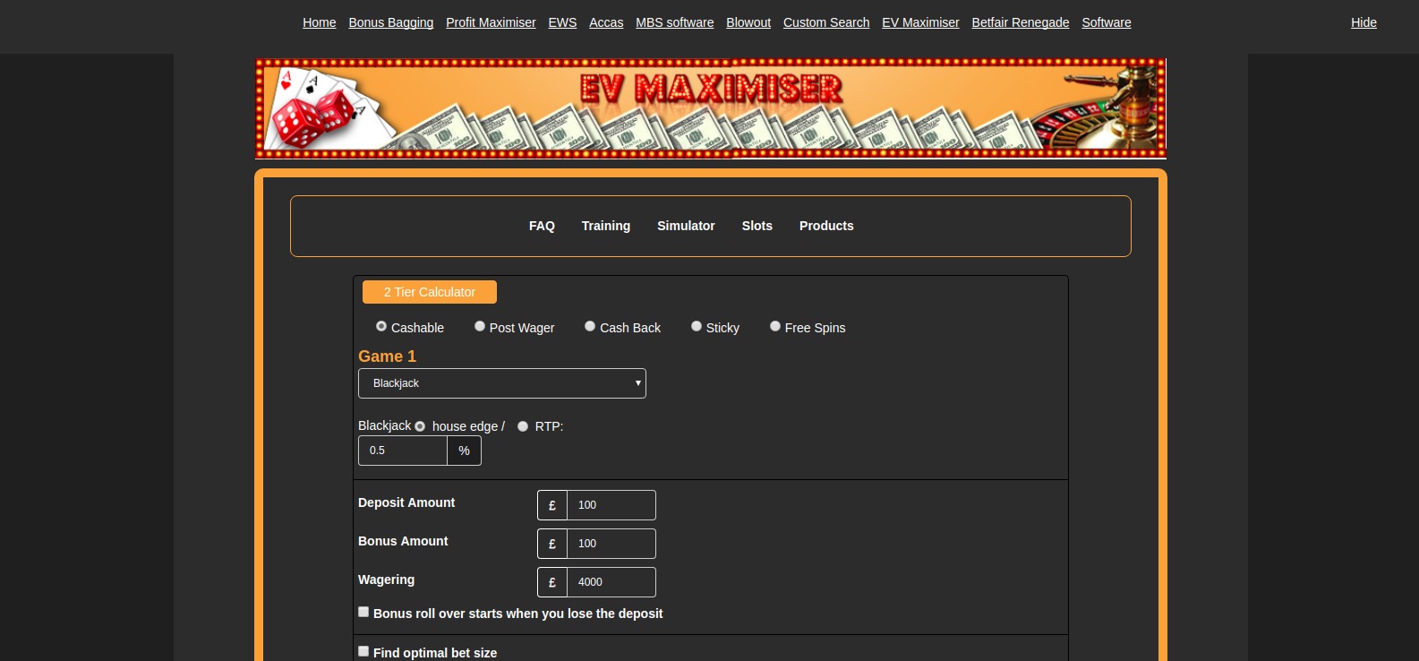Click the pound sign beside Wagering
Screen dimensions: 1419x661
pos(552,582)
